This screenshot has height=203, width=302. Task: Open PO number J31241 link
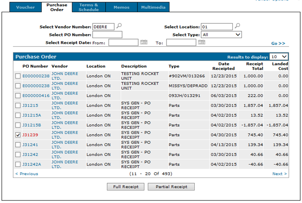coord(30,144)
